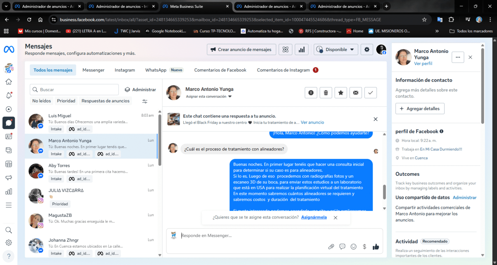Star the conversation with Marco Antonio Yunga
Viewport: 497px width, 265px height.
(x=341, y=93)
